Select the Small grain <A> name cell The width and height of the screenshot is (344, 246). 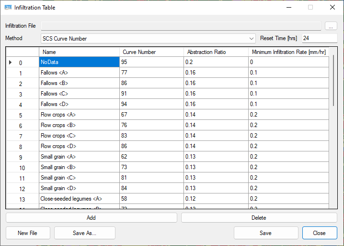[x=79, y=156]
